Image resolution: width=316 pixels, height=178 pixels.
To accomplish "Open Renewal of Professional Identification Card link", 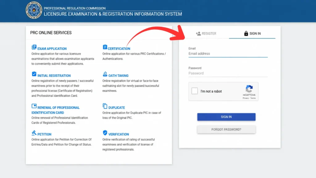I will pyautogui.click(x=56, y=110).
